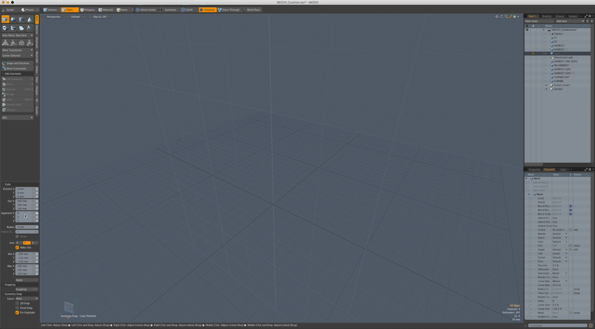Click the Size X input field
Screen dimensions: 595x329
pyautogui.click(x=25, y=200)
